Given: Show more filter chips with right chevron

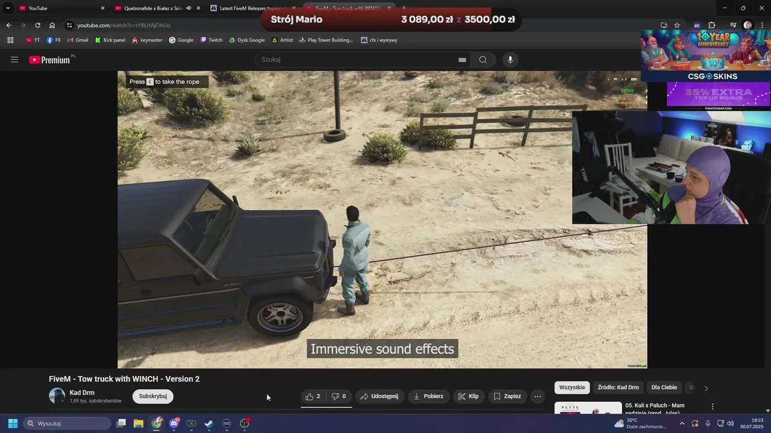Looking at the screenshot, I should tap(706, 388).
